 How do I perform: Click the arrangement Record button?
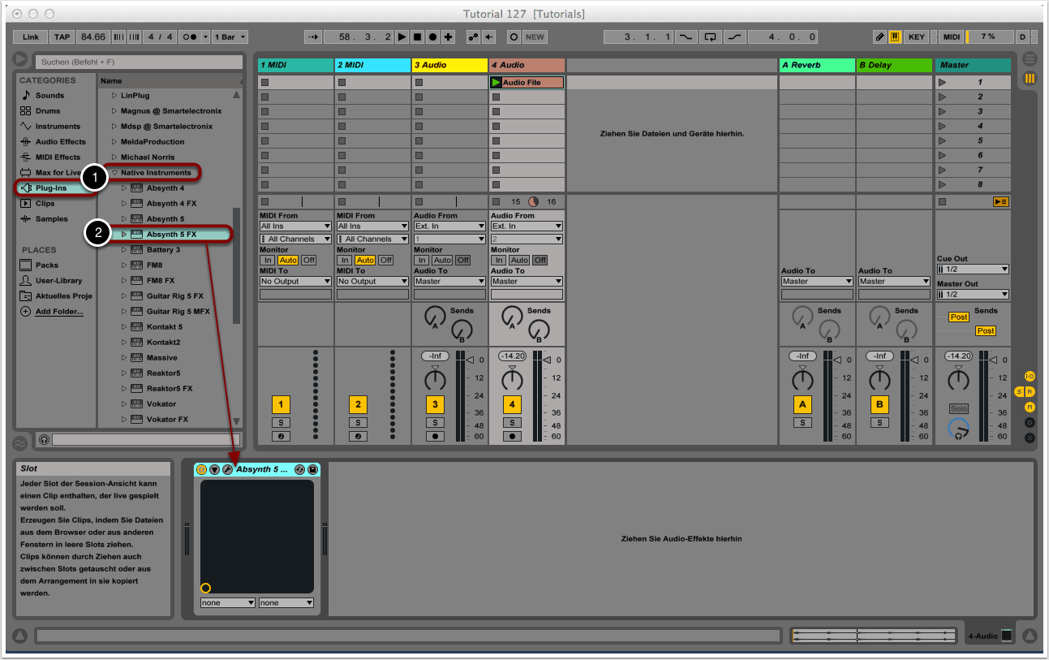(x=432, y=37)
